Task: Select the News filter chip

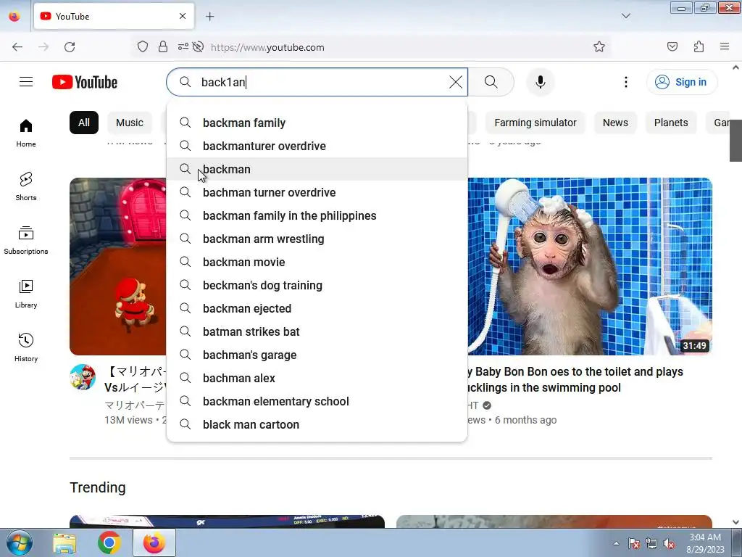Action: [615, 123]
